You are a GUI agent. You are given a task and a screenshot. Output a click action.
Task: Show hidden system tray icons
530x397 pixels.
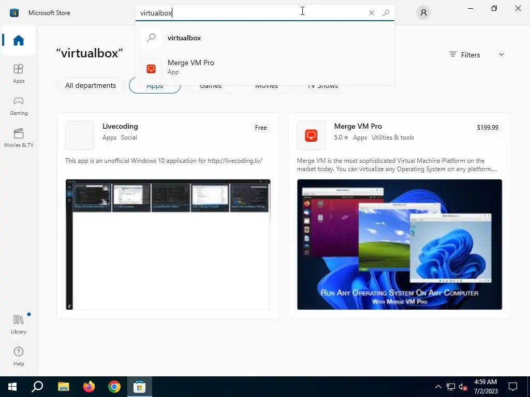click(438, 387)
